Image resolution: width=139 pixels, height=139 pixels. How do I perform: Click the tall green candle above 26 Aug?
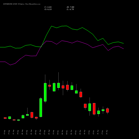coord(41,108)
